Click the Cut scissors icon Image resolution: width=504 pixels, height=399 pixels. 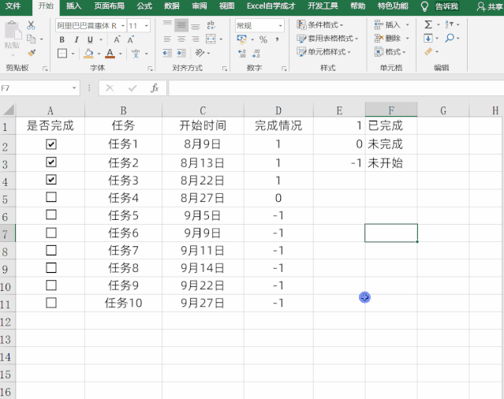click(x=31, y=25)
